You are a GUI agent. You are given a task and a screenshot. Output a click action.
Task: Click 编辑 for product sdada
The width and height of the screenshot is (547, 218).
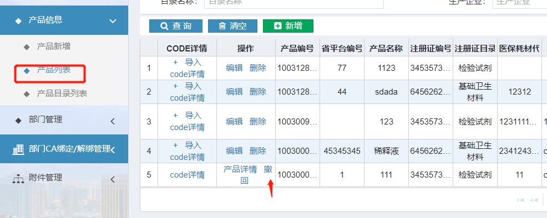point(235,92)
